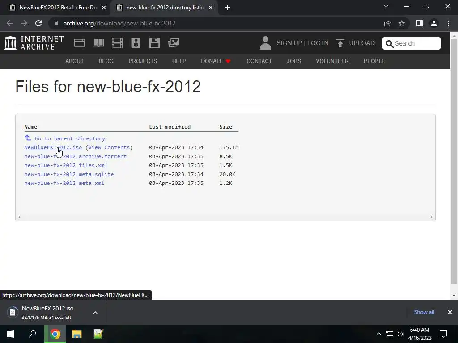Open Chrome tab search dropdown arrow

386,6
